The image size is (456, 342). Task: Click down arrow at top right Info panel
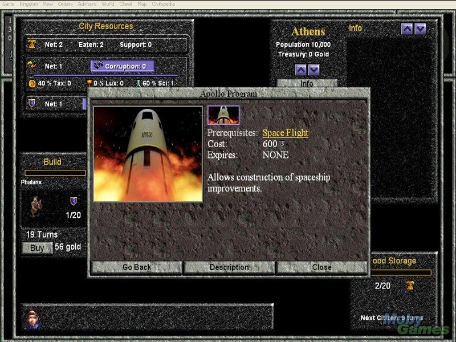[x=421, y=29]
